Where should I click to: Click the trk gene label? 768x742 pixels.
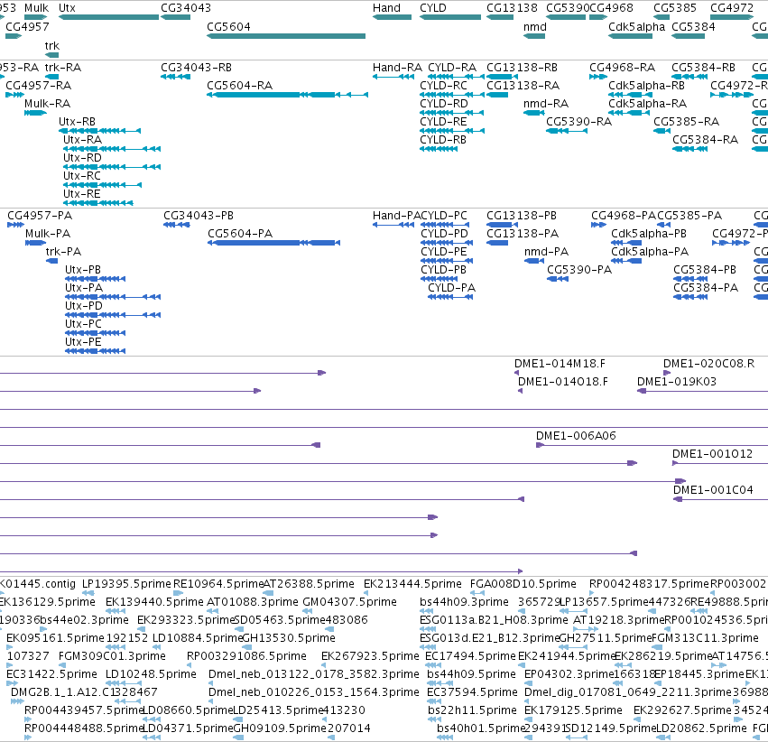(x=52, y=45)
